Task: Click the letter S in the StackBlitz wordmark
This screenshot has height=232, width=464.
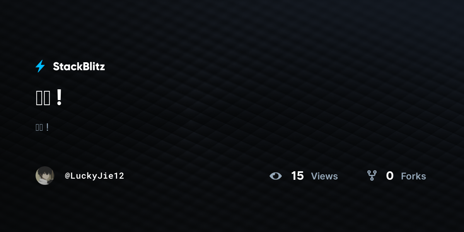Action: click(x=56, y=67)
